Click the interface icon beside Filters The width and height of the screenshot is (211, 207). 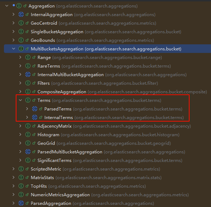[28, 83]
